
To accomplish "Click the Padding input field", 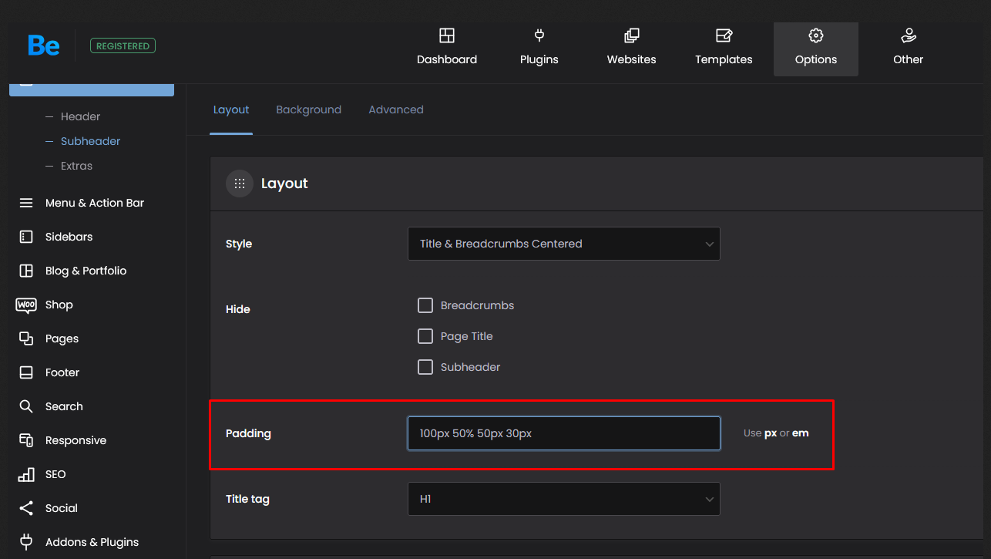I will [564, 433].
